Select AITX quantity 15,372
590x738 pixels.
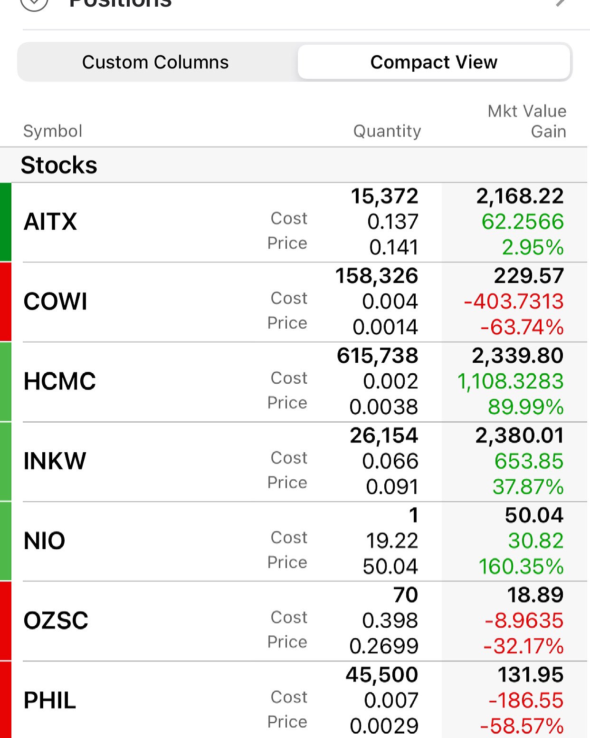[384, 196]
